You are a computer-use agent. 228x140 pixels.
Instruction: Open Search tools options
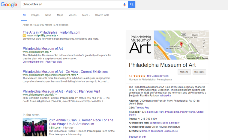click(x=102, y=15)
